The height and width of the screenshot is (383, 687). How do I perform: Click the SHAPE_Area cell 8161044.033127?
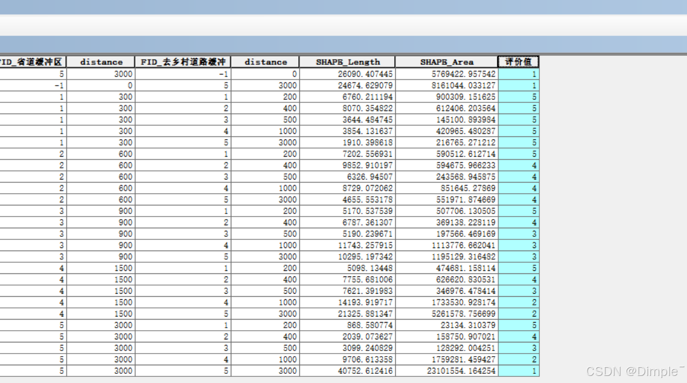(446, 85)
